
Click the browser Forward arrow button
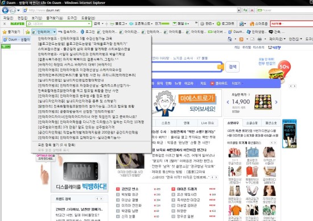(x=13, y=10)
